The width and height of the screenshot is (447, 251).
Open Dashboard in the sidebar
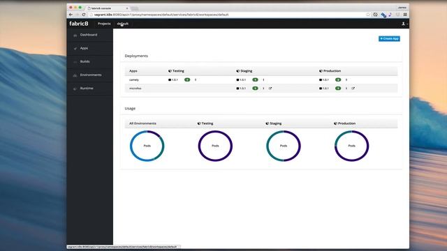90,35
